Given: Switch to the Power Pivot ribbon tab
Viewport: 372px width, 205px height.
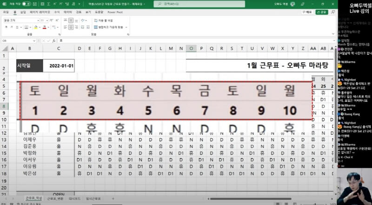Looking at the screenshot, I should click(x=115, y=12).
